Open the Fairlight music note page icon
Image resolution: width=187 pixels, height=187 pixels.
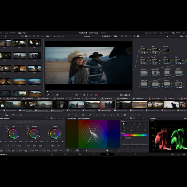[x=122, y=154]
